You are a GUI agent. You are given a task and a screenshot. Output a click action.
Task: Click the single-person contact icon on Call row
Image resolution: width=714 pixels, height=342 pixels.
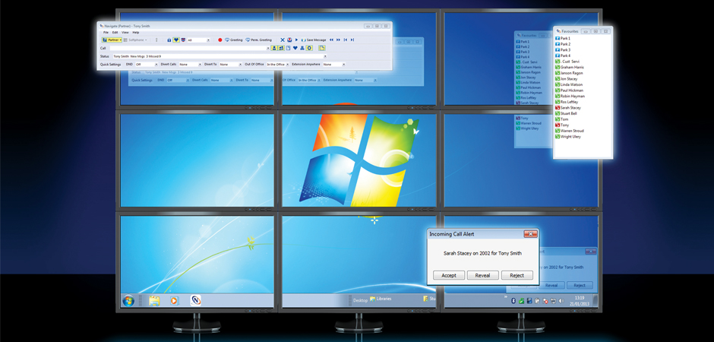(274, 48)
